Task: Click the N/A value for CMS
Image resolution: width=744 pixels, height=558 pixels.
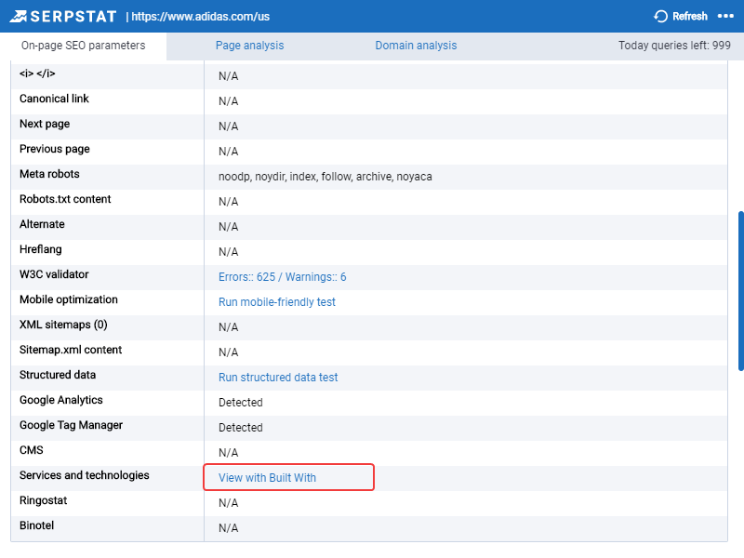Action: point(228,453)
